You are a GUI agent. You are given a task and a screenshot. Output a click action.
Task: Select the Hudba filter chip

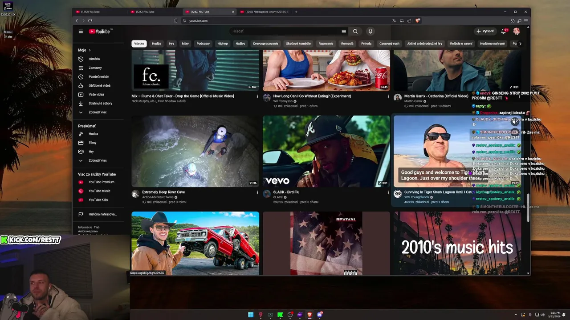click(x=156, y=44)
